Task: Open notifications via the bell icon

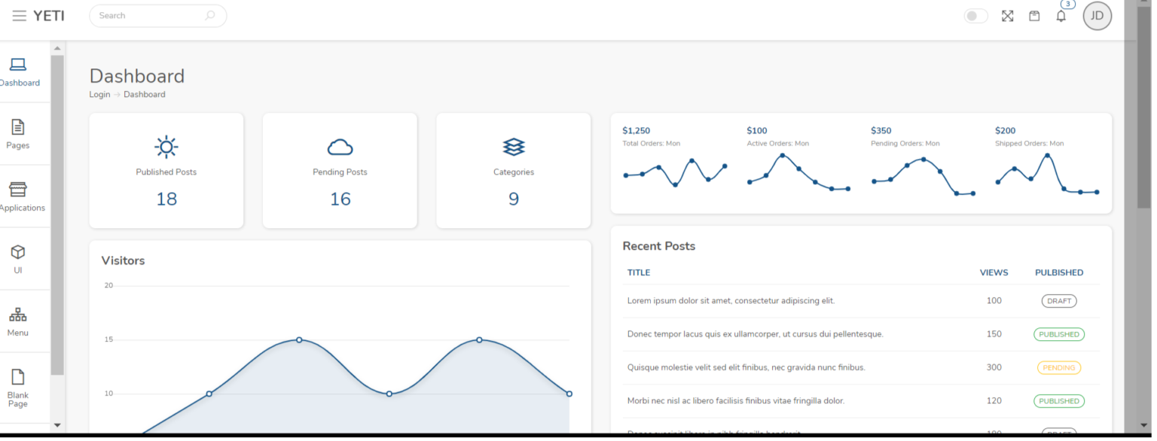Action: pyautogui.click(x=1061, y=15)
